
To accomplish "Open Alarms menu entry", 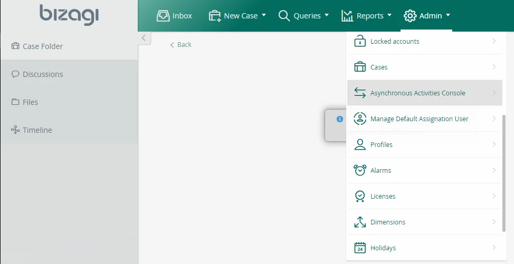I will point(424,170).
